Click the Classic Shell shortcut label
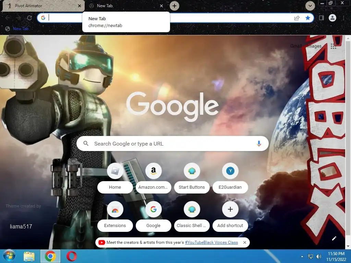 pos(192,225)
